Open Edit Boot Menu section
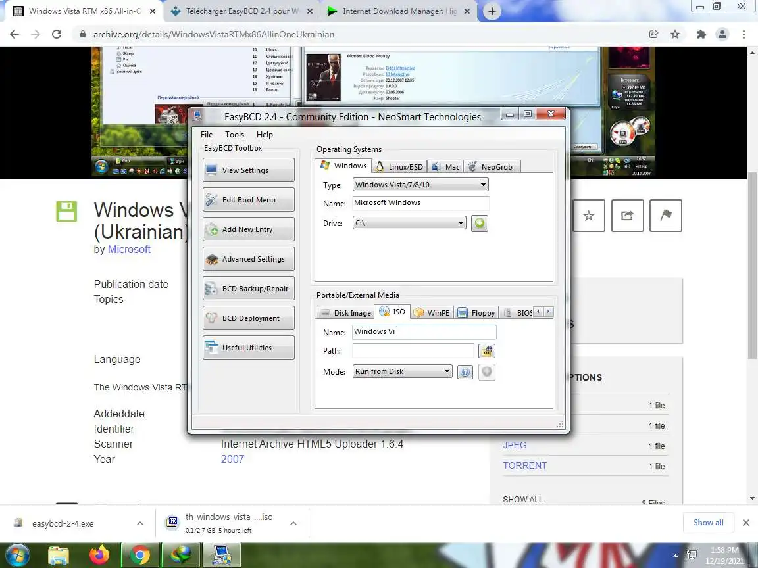Viewport: 758px width, 568px height. tap(249, 199)
